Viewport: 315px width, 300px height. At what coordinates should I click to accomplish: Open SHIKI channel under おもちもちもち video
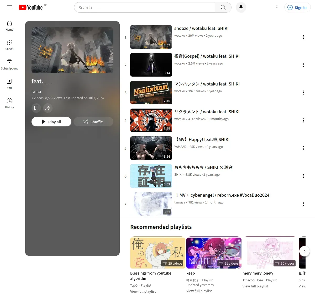coord(178,175)
